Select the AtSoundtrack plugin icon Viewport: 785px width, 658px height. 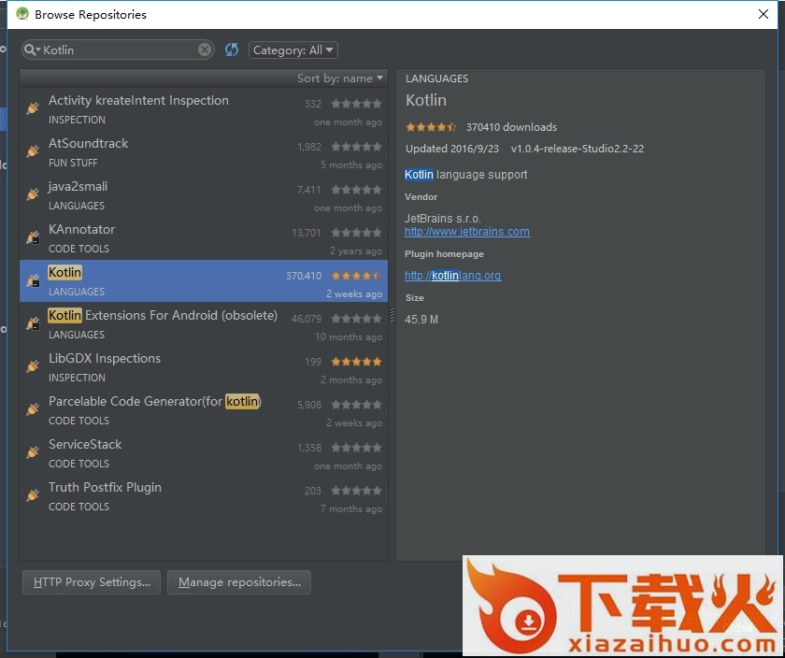point(33,150)
